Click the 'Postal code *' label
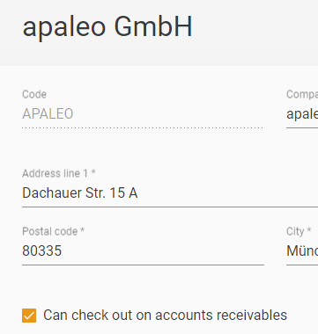The image size is (318, 334). pyautogui.click(x=54, y=231)
